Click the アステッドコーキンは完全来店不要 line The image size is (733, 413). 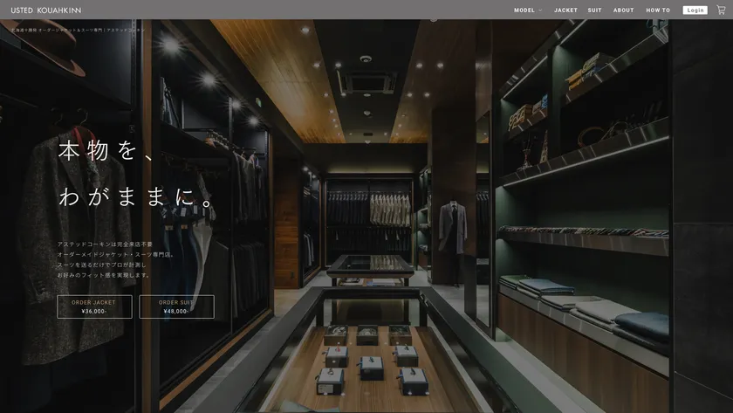point(105,244)
